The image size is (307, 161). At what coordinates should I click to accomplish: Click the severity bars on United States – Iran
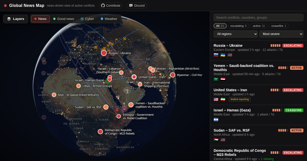(x=276, y=90)
